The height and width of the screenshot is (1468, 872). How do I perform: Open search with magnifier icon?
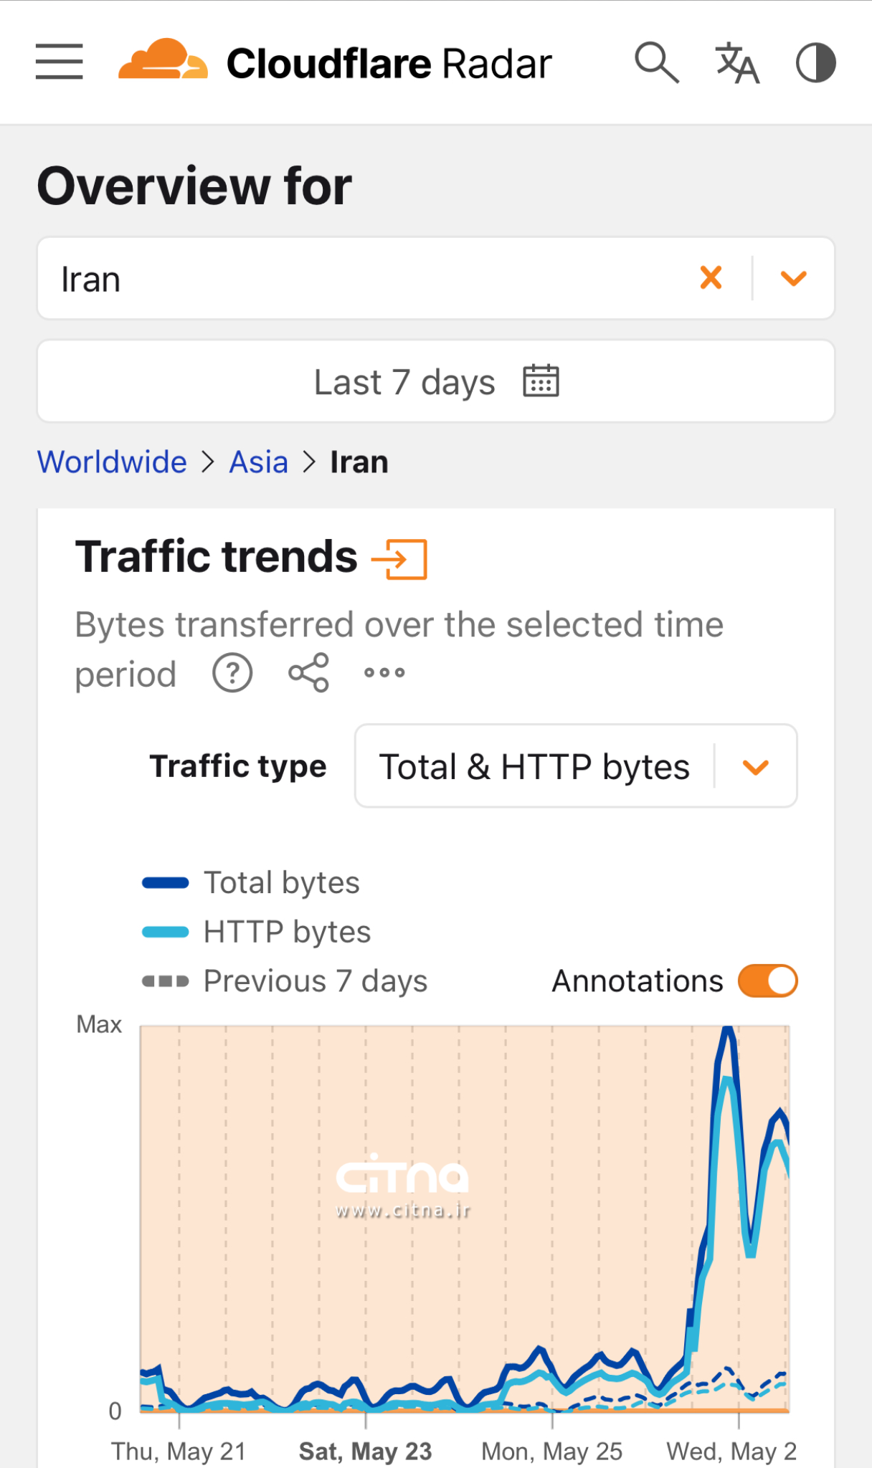point(657,62)
